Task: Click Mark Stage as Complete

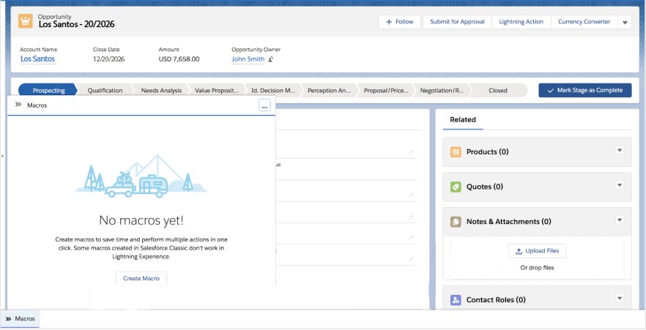Action: tap(585, 91)
